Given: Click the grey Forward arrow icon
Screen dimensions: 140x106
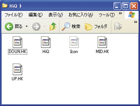Looking at the screenshot, I should pos(36,27).
